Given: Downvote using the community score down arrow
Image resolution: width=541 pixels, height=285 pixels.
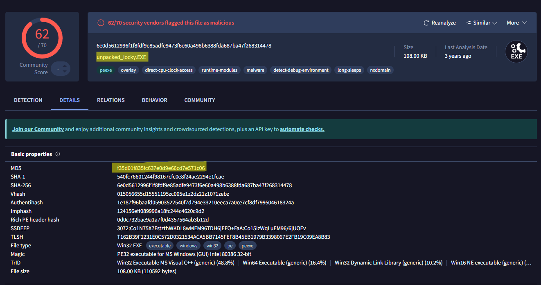Looking at the screenshot, I should coord(65,72).
